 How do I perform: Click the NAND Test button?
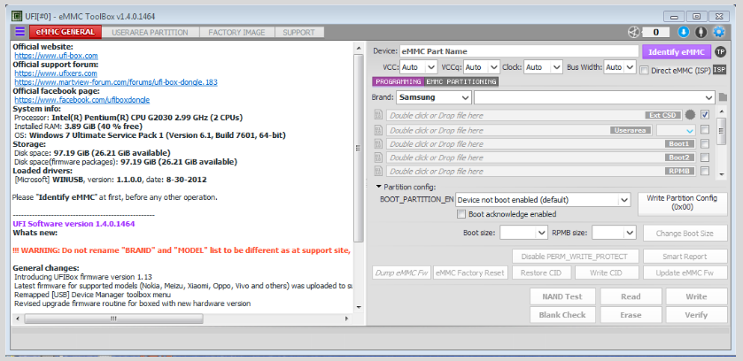562,296
